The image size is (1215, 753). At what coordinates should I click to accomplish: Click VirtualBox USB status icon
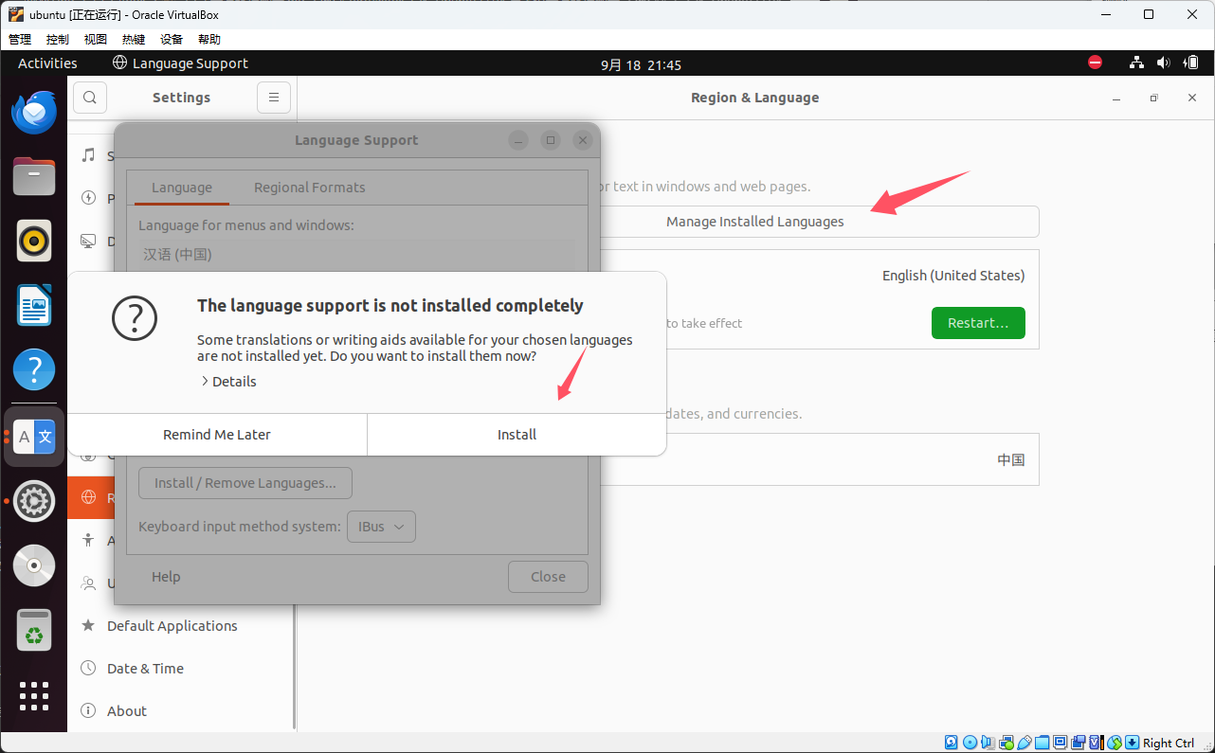pos(1025,743)
